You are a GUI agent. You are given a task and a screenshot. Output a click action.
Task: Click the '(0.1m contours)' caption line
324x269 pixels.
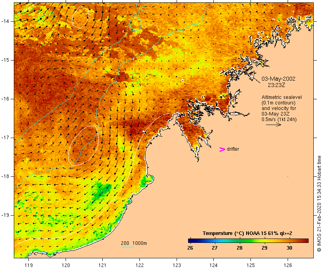coord(279,103)
